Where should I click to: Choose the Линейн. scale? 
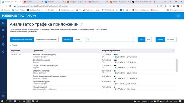tap(160, 39)
